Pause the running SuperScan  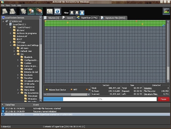[x=164, y=99]
